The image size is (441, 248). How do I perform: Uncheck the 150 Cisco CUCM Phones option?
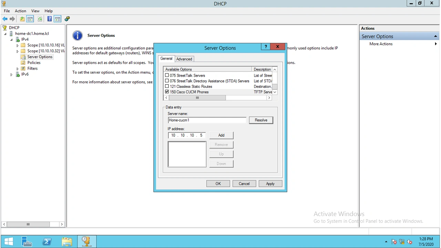click(167, 92)
